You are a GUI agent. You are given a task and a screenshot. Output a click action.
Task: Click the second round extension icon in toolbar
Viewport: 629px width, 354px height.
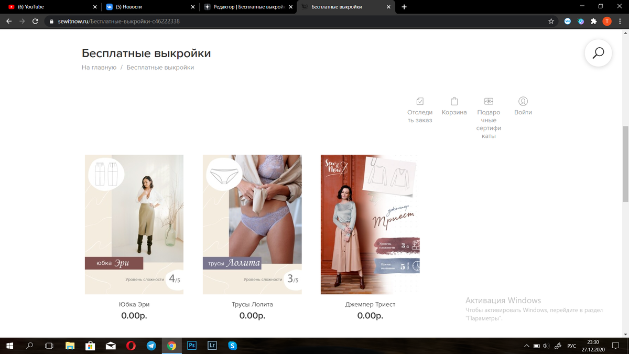pyautogui.click(x=581, y=22)
